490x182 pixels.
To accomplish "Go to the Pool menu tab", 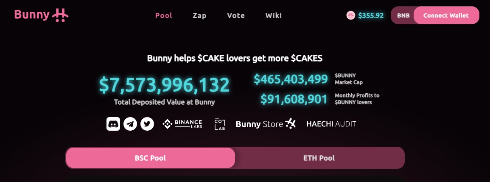I will (164, 15).
